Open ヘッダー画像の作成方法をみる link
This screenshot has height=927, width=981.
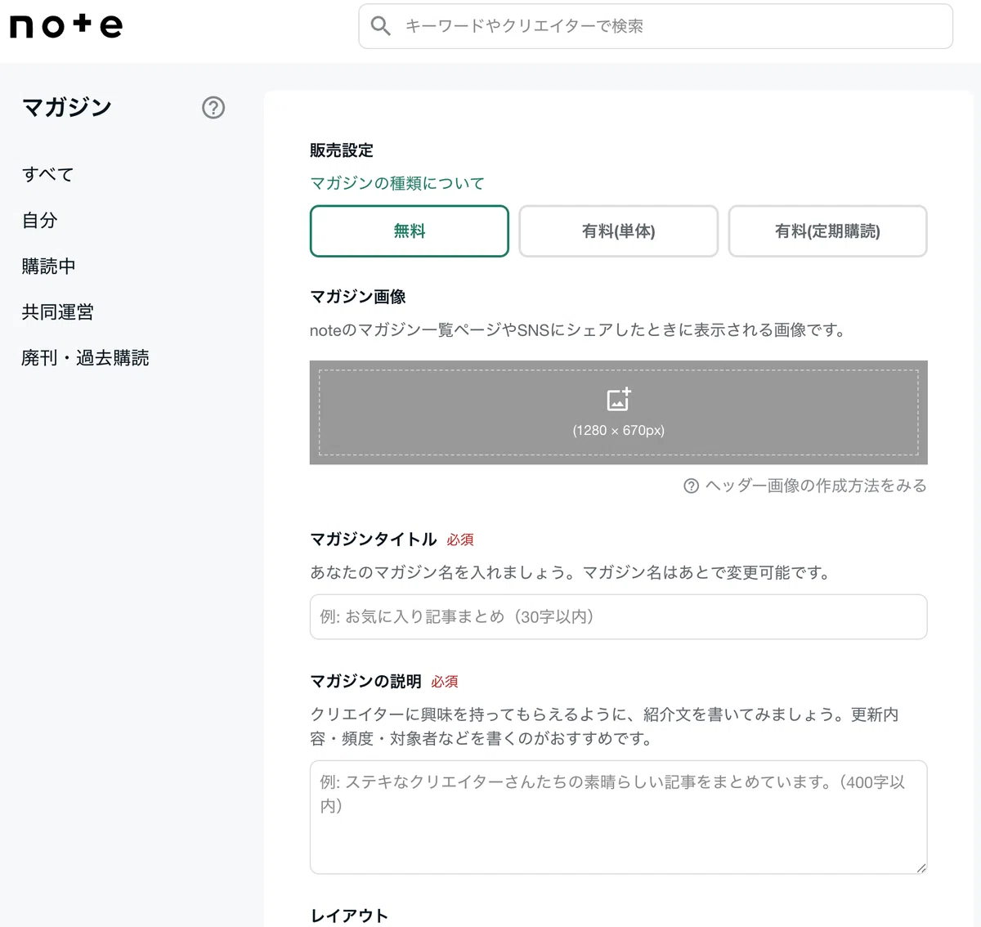[816, 486]
